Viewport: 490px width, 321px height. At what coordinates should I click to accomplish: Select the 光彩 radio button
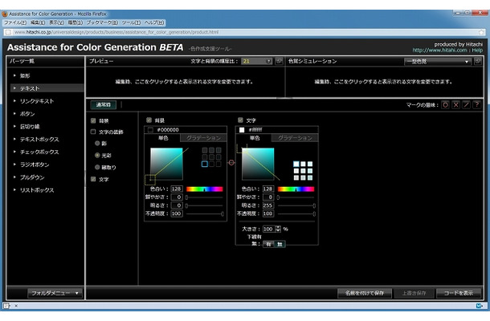(97, 155)
